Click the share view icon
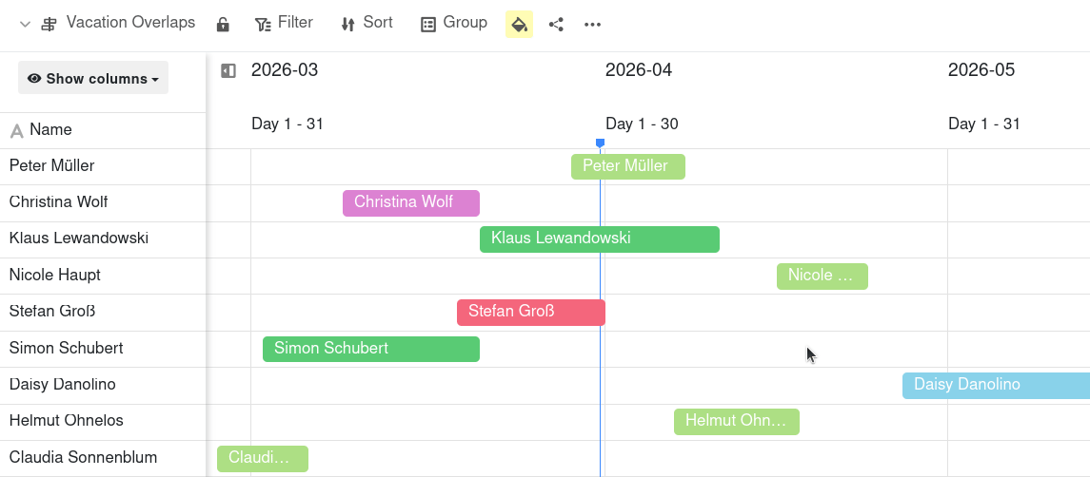1090x477 pixels. click(556, 24)
